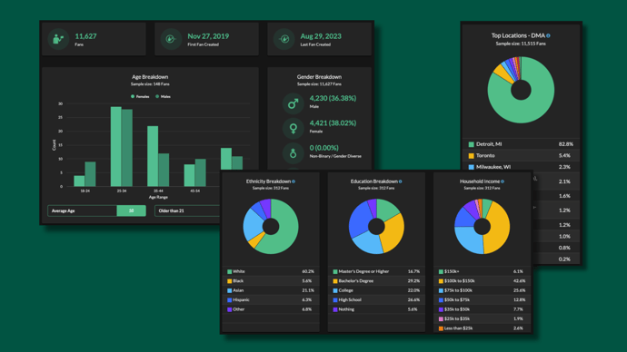
Task: Click the Average Age label field
Action: pos(82,210)
